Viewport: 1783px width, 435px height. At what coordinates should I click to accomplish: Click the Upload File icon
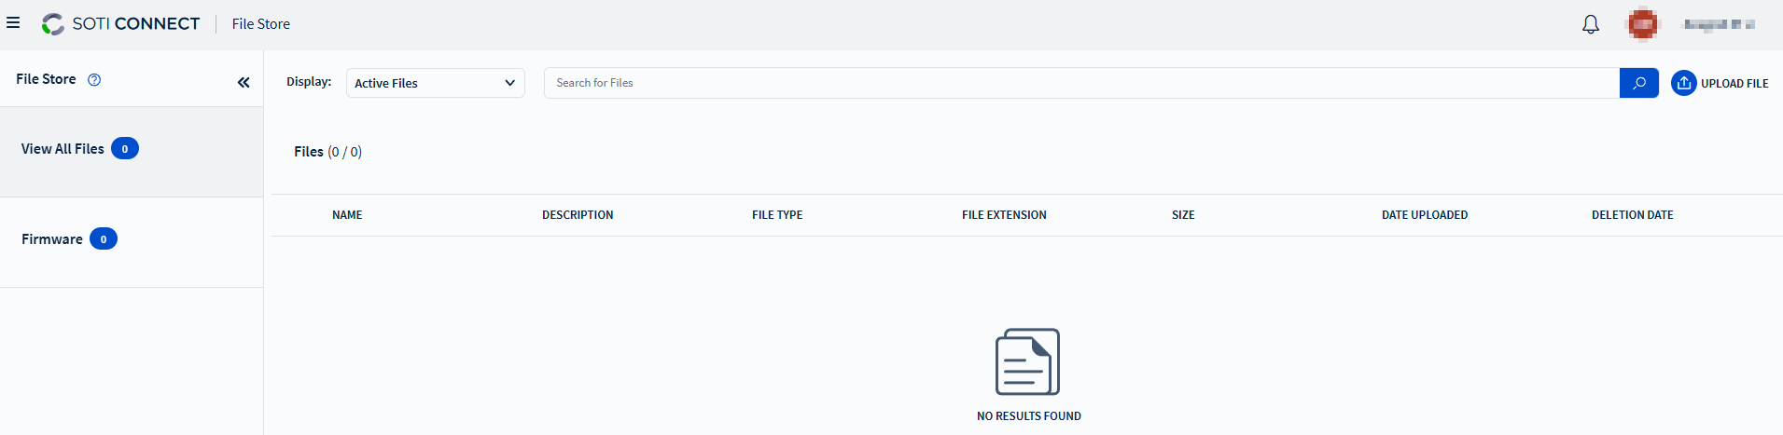pos(1683,83)
